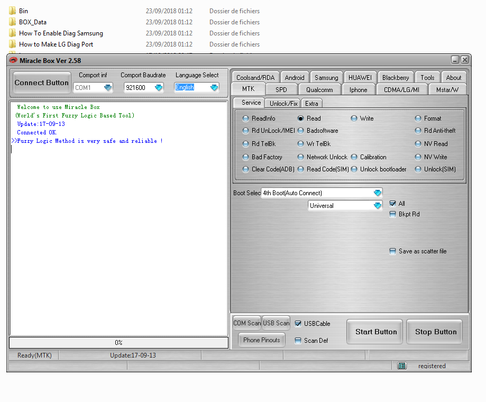Click the Start Button

pos(376,332)
